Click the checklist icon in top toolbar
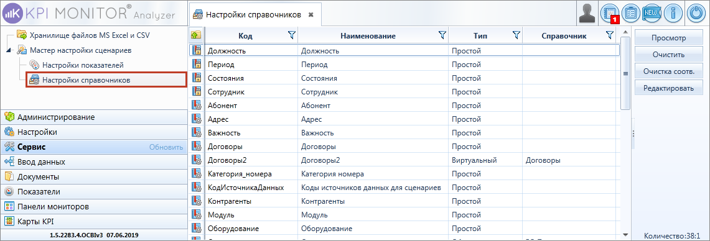The width and height of the screenshot is (710, 241). click(x=631, y=12)
